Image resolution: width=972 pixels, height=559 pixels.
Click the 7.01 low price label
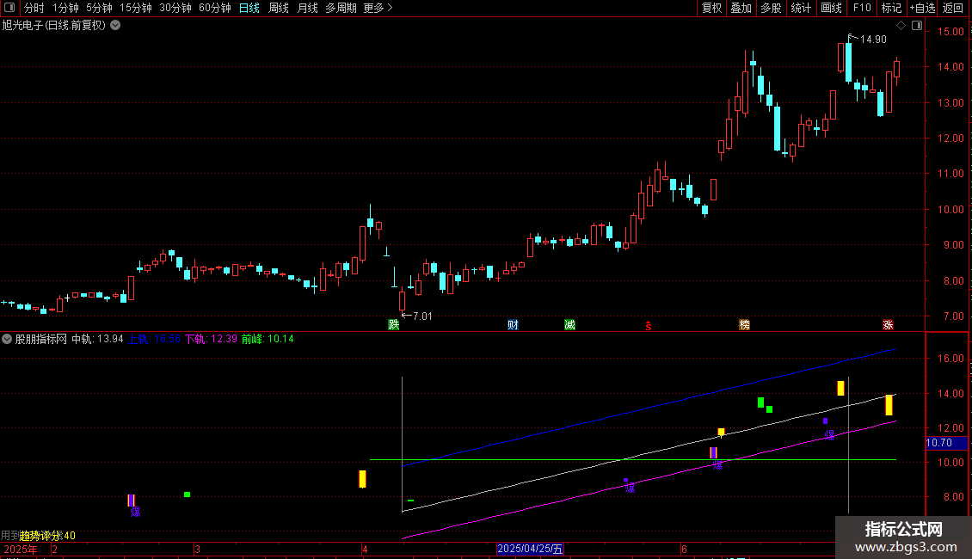pos(422,316)
